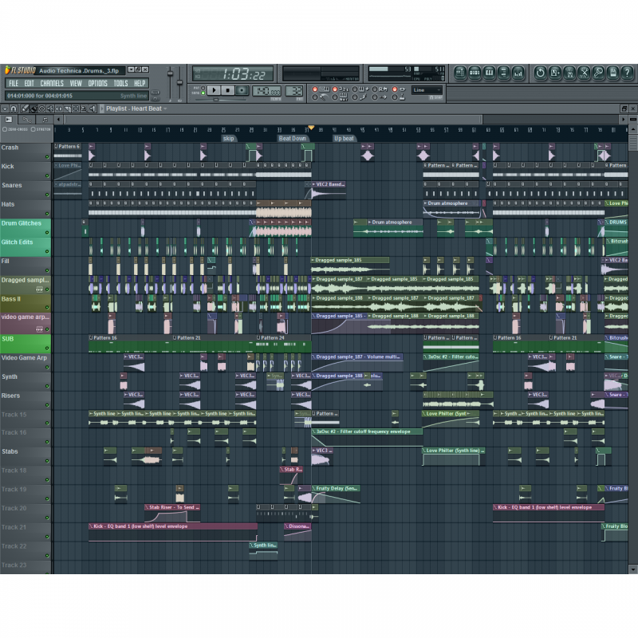Mute the Crash track via green LED

(x=47, y=157)
